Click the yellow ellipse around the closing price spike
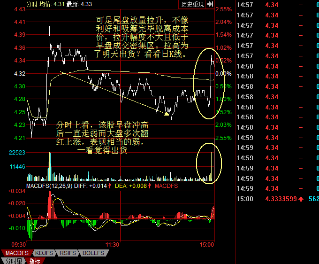 (x=211, y=84)
